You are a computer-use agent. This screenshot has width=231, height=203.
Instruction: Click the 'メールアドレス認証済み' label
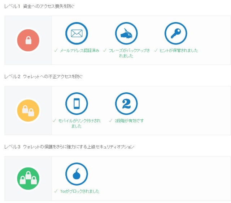click(79, 51)
